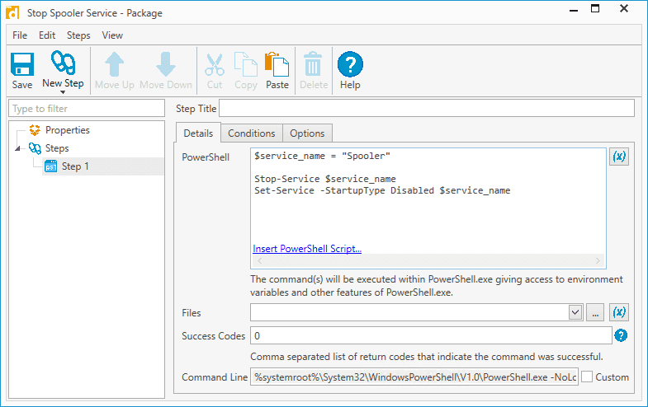
Task: Click the $service_name = "Spooler" line
Action: tap(322, 156)
